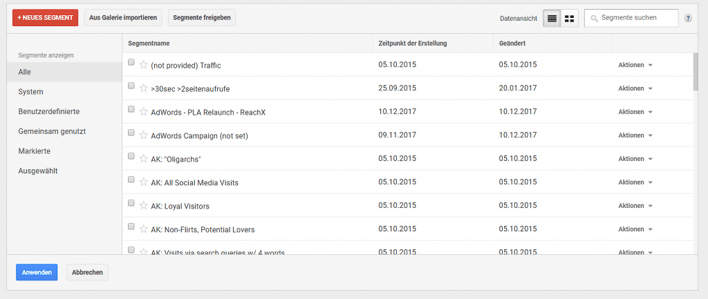Star the (not provided) Traffic segment
This screenshot has height=299, width=708.
click(x=144, y=65)
